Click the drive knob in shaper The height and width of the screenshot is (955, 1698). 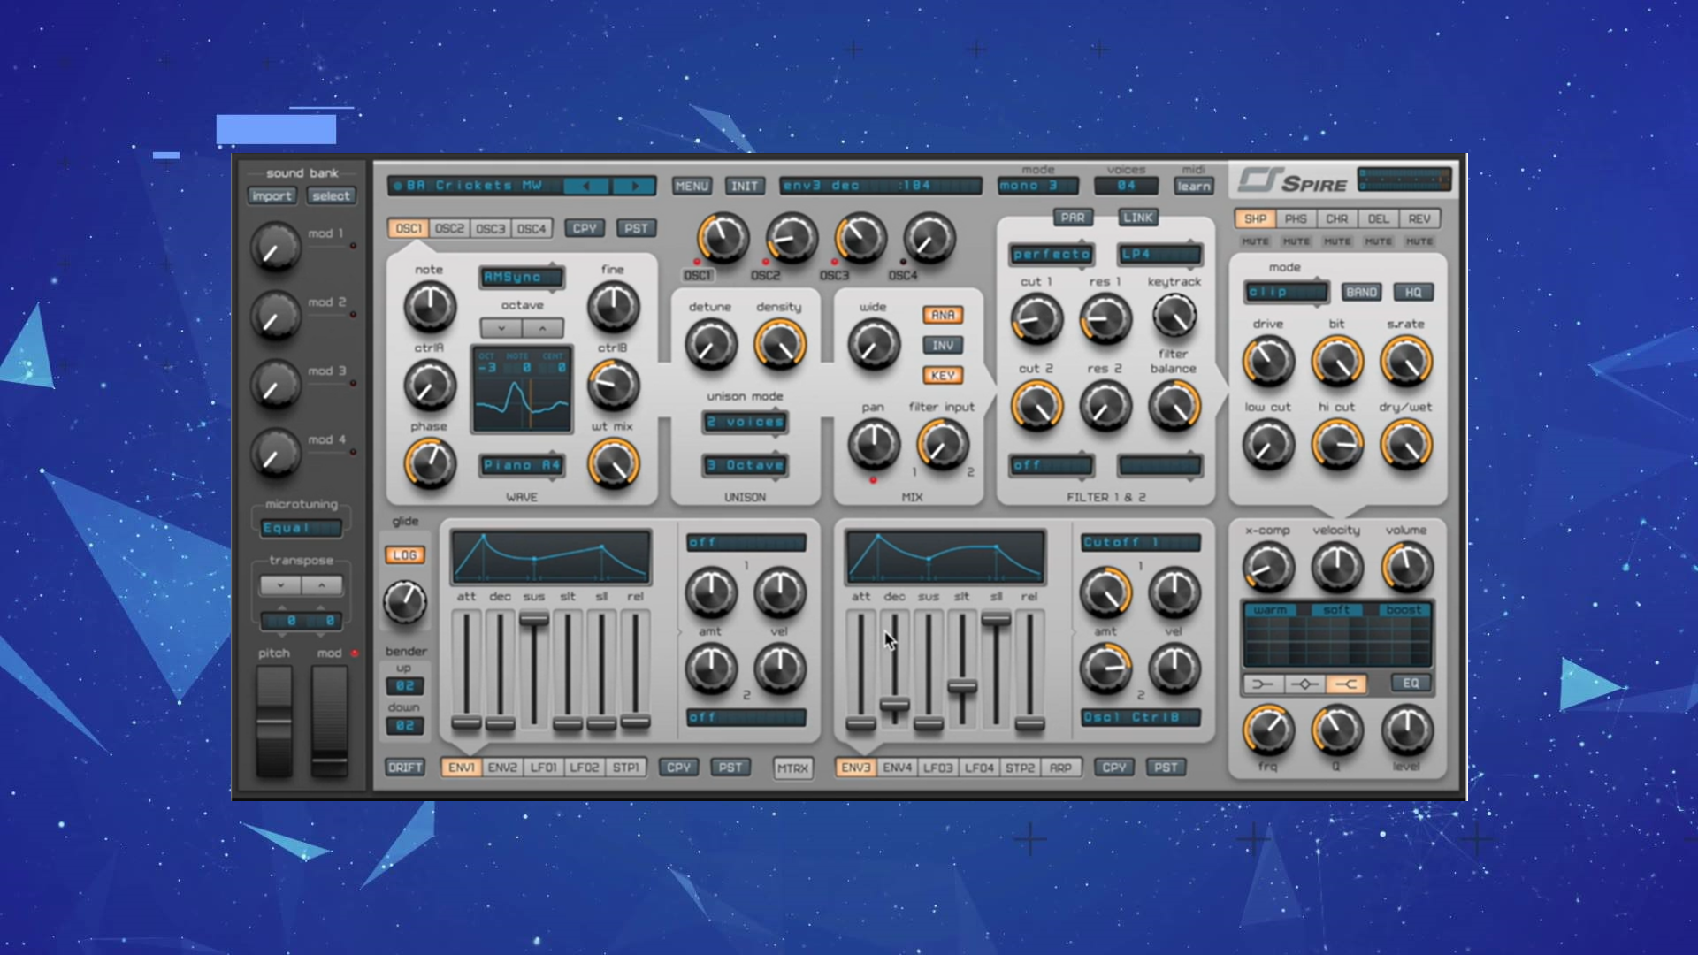1268,362
